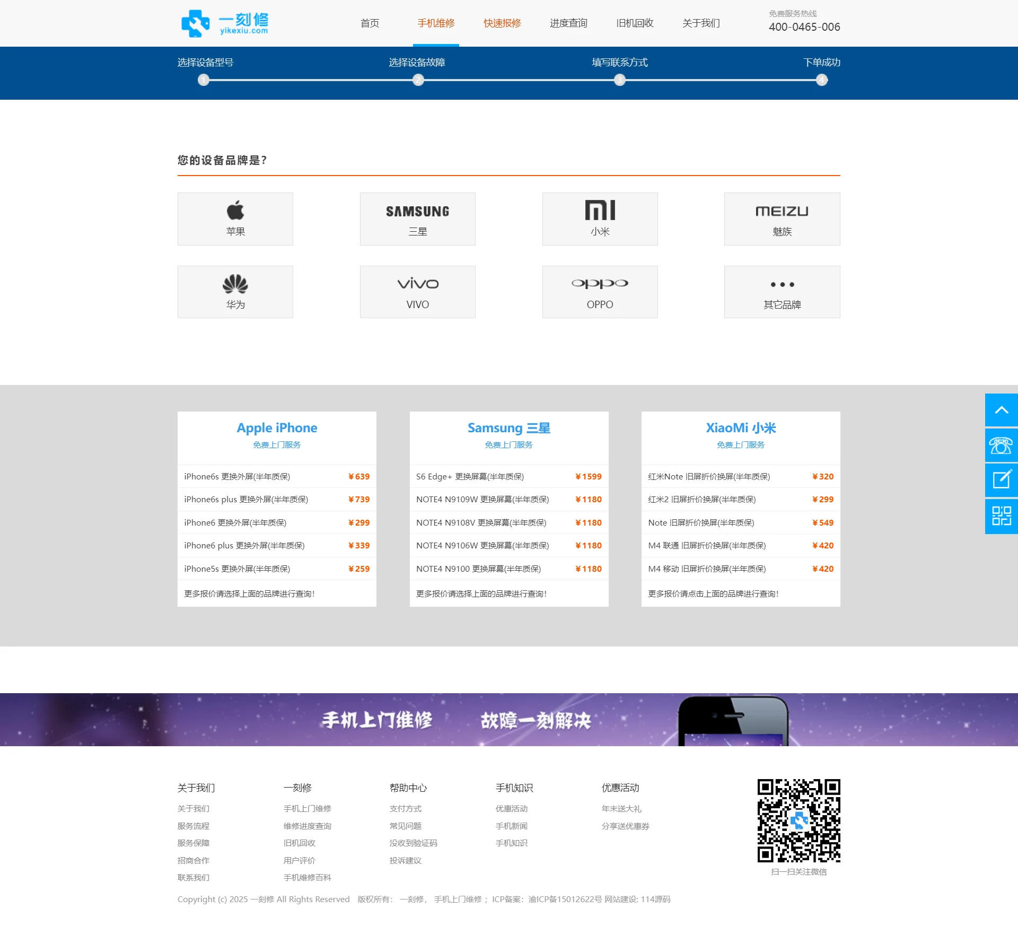1018x926 pixels.
Task: Select the Apple 苹果 brand card
Action: 235,219
